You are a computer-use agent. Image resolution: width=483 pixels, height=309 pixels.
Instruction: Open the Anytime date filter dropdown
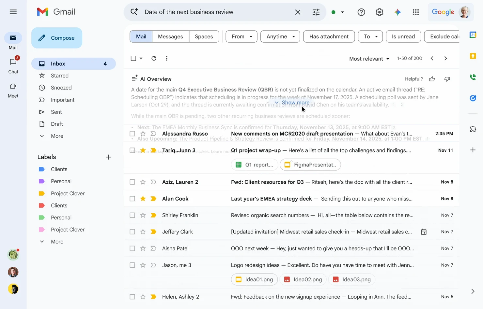pyautogui.click(x=280, y=36)
